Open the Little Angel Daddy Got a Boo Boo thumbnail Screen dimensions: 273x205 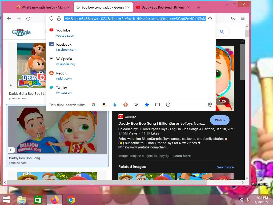[x=31, y=66]
